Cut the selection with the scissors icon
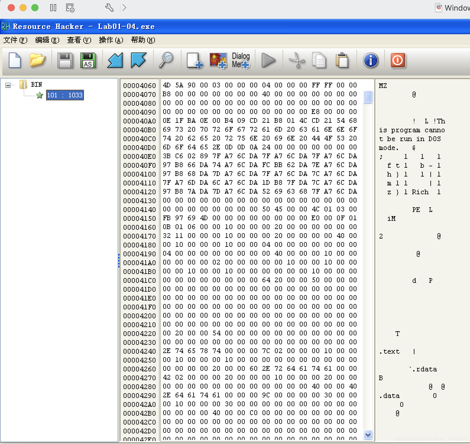This screenshot has height=444, width=470. point(296,61)
